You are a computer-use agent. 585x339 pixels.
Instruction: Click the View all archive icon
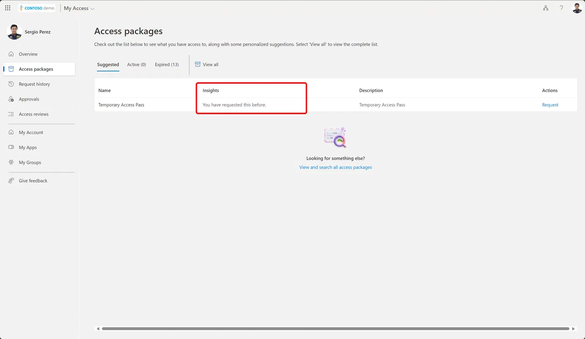pos(198,64)
